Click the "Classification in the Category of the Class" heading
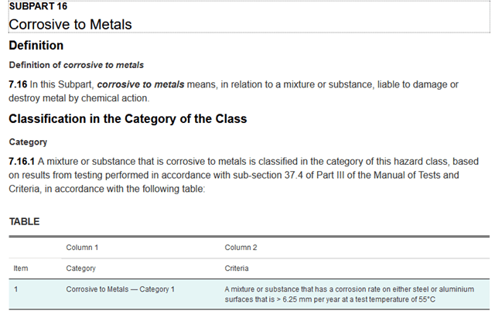Viewport: 495px width, 318px height. tap(128, 119)
